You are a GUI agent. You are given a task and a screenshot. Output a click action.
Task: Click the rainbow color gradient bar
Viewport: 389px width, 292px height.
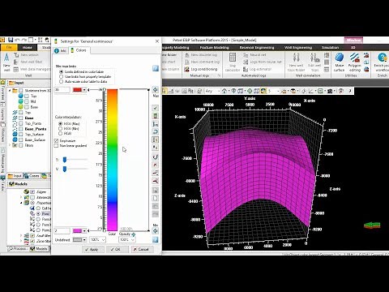pos(112,160)
